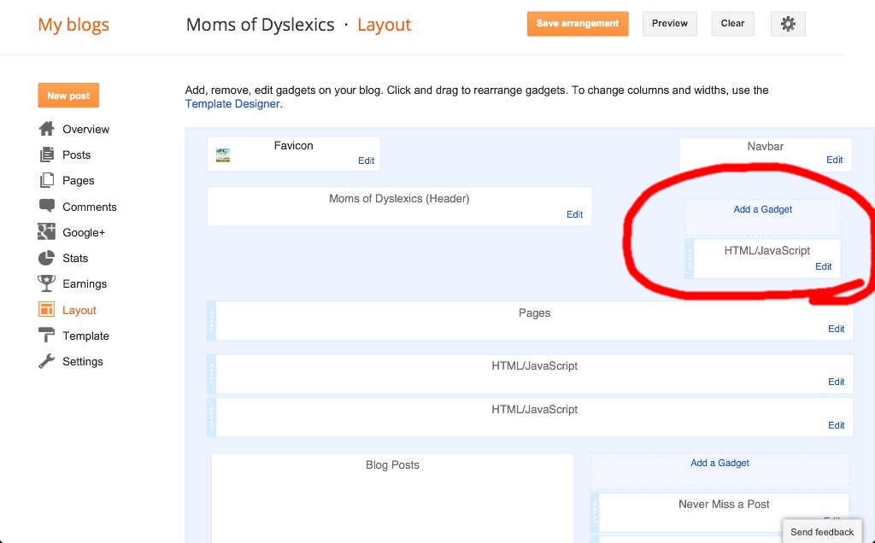The width and height of the screenshot is (875, 543).
Task: Click the Clear button
Action: [x=732, y=24]
